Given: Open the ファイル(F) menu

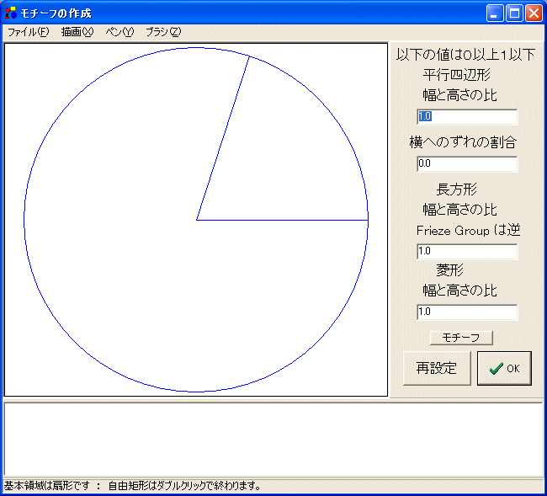Looking at the screenshot, I should (29, 32).
